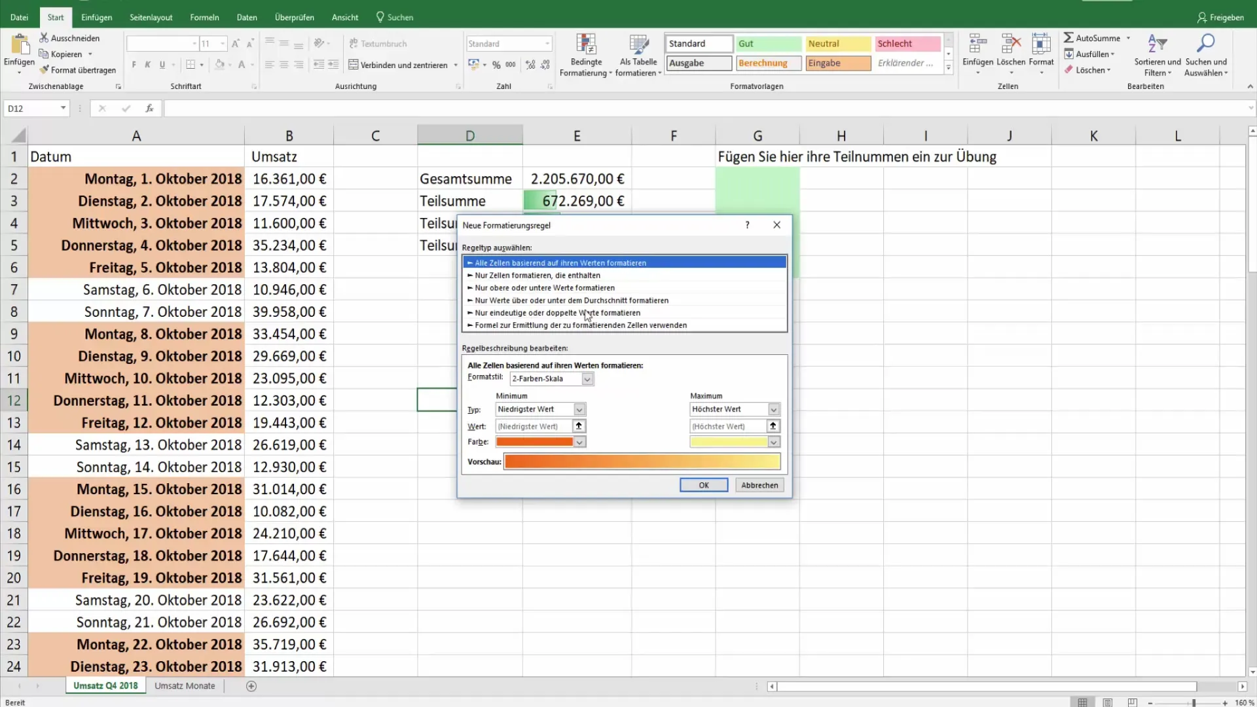Align text left icon

270,65
